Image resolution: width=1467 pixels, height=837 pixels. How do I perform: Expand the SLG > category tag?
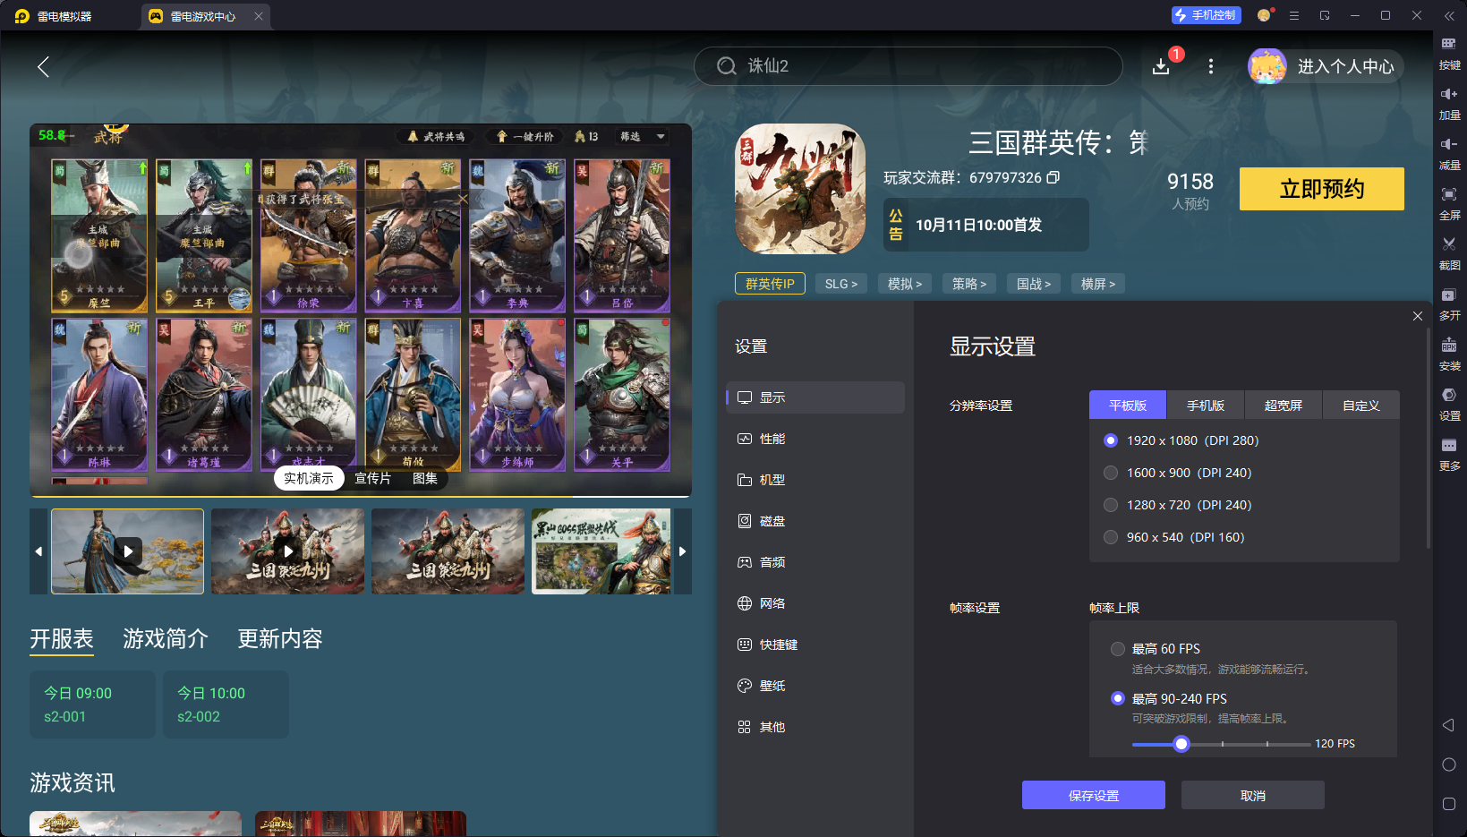(841, 284)
